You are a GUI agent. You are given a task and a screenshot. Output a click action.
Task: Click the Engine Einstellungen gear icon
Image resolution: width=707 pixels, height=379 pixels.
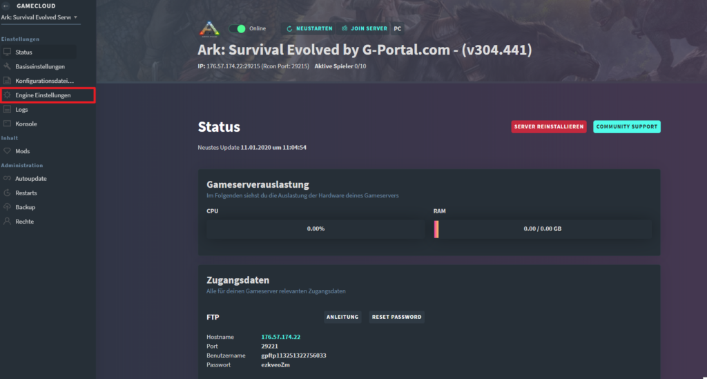click(7, 95)
